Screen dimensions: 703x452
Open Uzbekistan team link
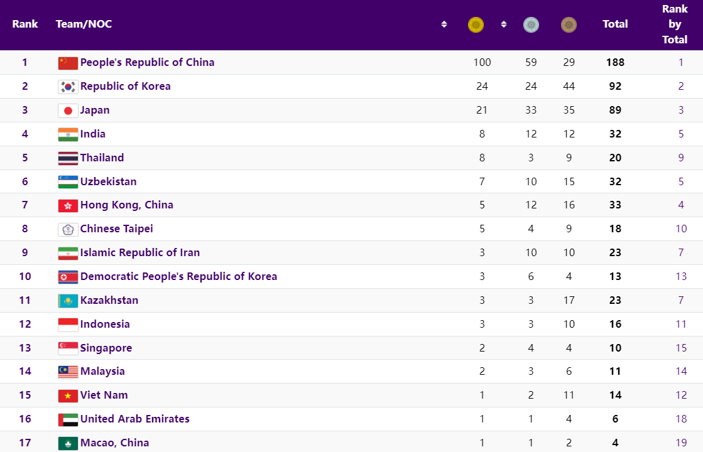(x=109, y=181)
